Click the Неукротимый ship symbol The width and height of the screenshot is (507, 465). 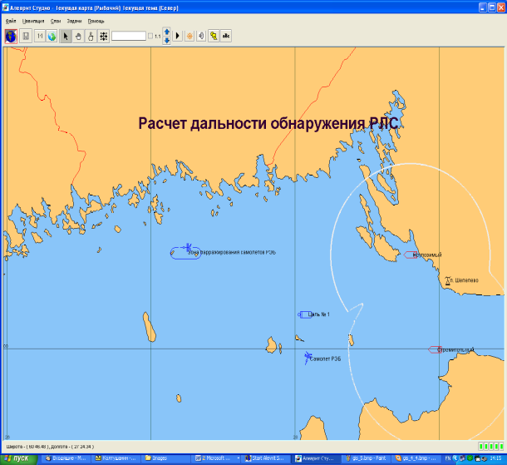pyautogui.click(x=410, y=255)
